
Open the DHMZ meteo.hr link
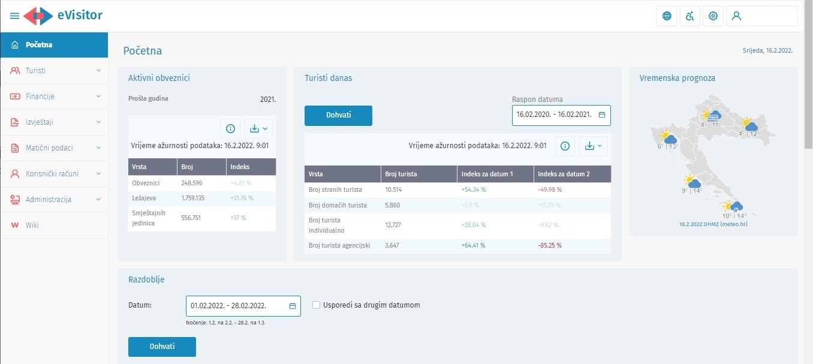coord(713,224)
